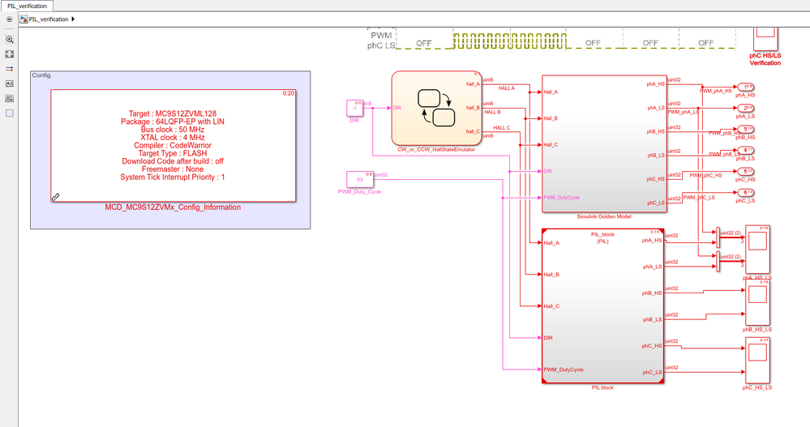Select the MCD_MC9S12ZVMx_Config_Information block
Viewport: 810px width, 427px height.
point(173,146)
